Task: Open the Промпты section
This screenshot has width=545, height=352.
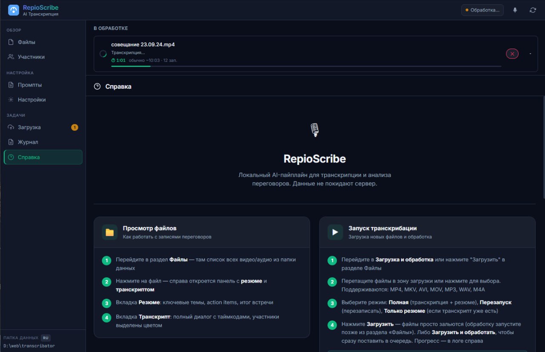Action: [43, 85]
